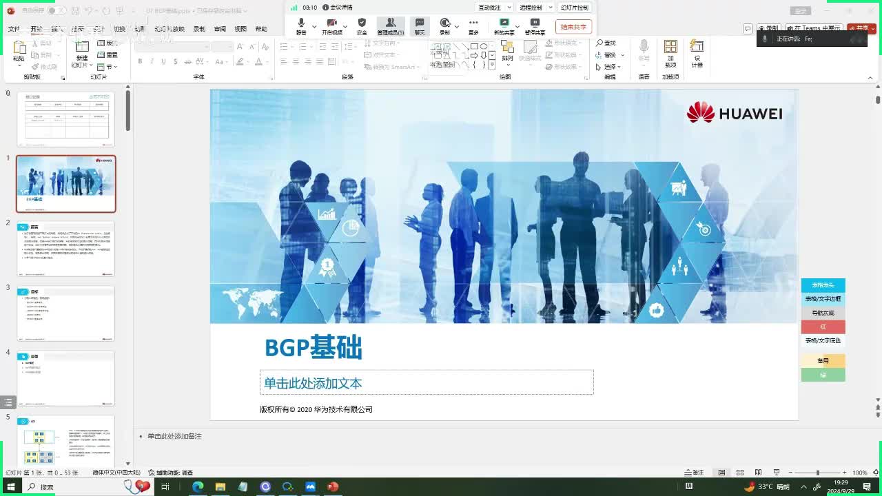Toggle text shadow S button
Viewport: 882px width, 496px height.
tap(175, 61)
